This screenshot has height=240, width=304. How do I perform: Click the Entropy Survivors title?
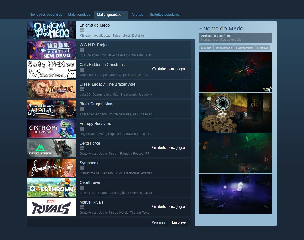pyautogui.click(x=95, y=124)
